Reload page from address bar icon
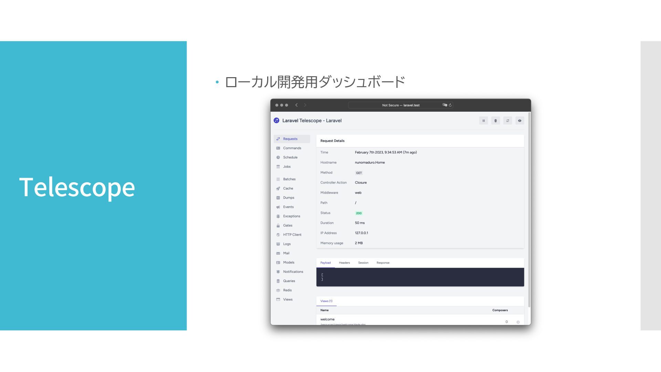The image size is (661, 372). [450, 105]
